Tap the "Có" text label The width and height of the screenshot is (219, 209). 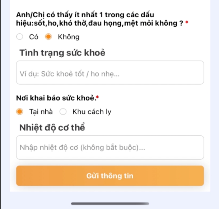click(x=34, y=37)
